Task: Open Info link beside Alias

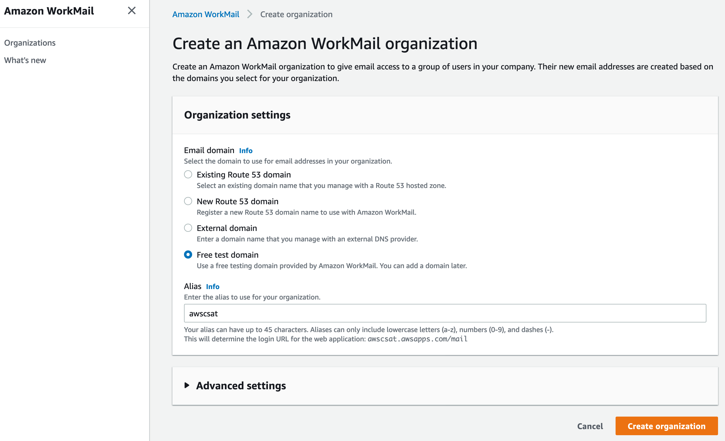Action: click(213, 286)
